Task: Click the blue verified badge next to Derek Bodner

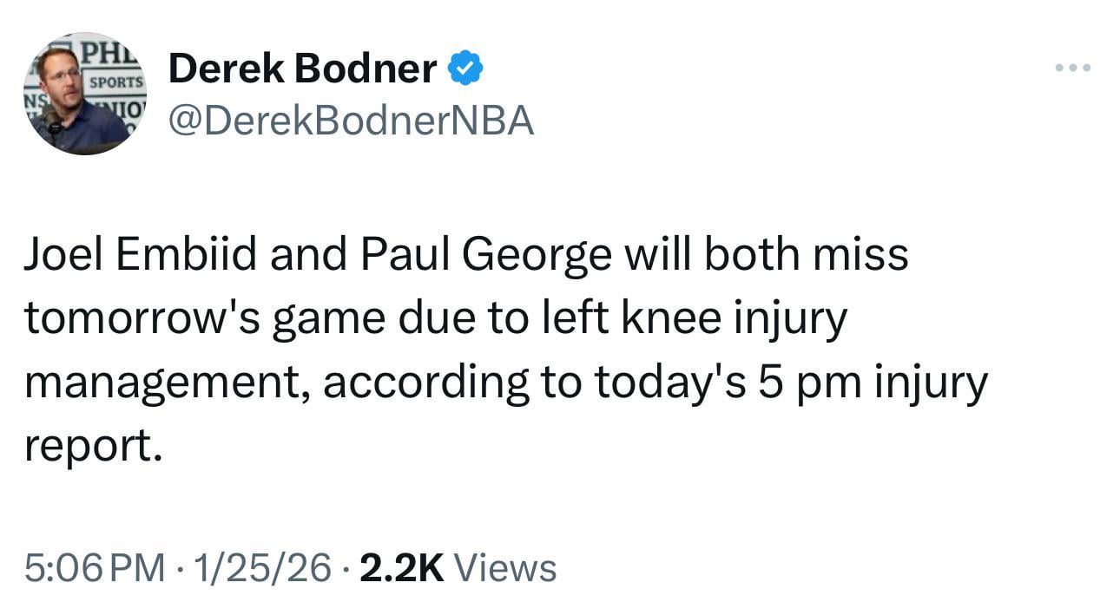Action: [x=466, y=66]
